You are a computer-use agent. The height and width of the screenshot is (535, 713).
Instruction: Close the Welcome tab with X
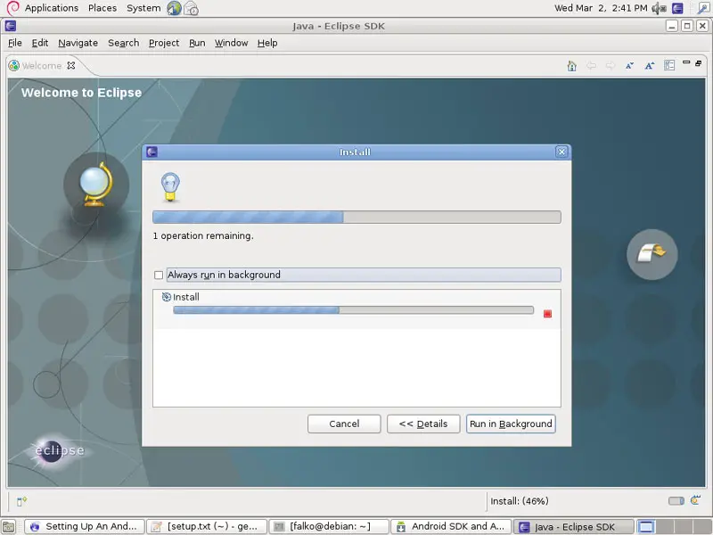(x=71, y=65)
